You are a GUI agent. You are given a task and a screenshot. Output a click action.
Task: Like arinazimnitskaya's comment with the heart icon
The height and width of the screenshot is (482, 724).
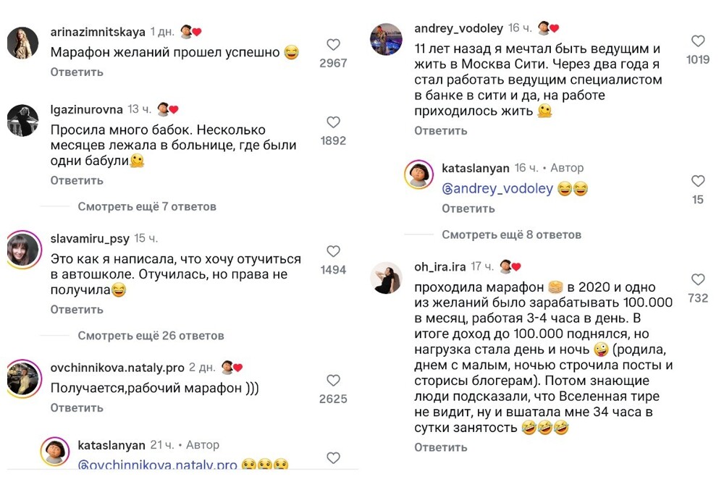(333, 43)
